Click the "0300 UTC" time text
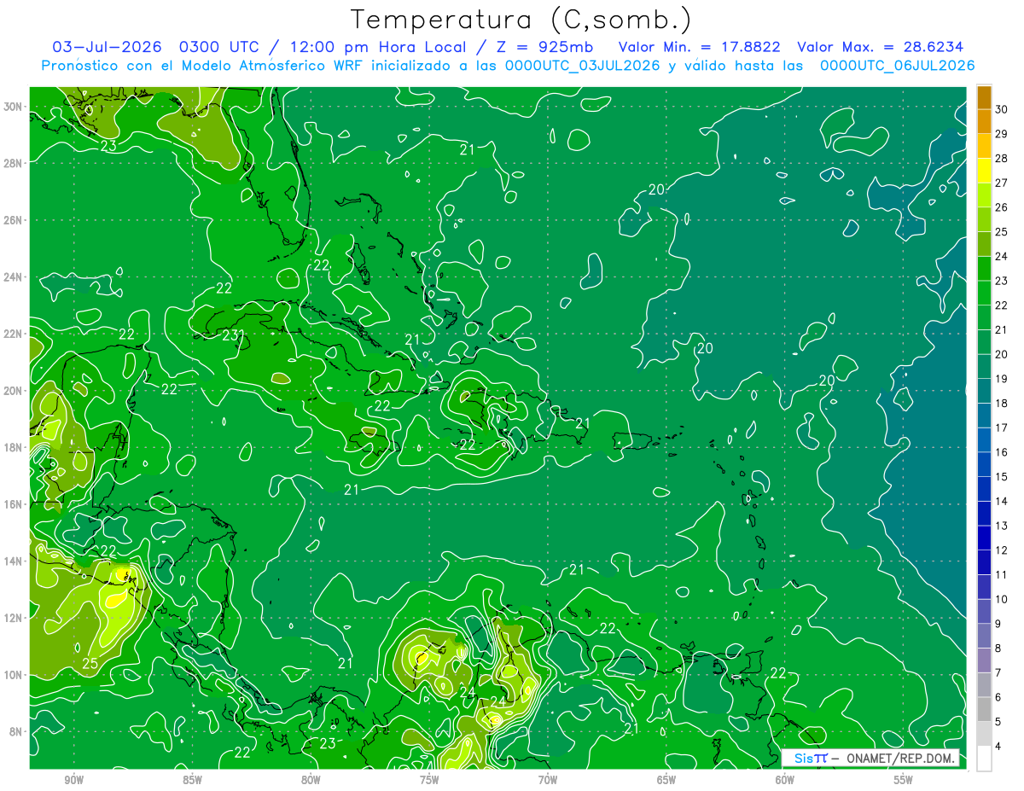 (x=221, y=47)
